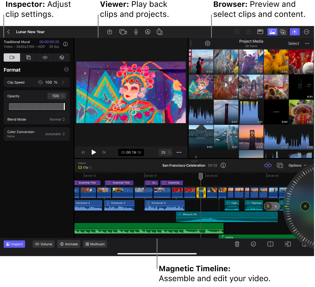Screen dimensions: 315x287
Task: Play the viewer video
Action: [94, 152]
